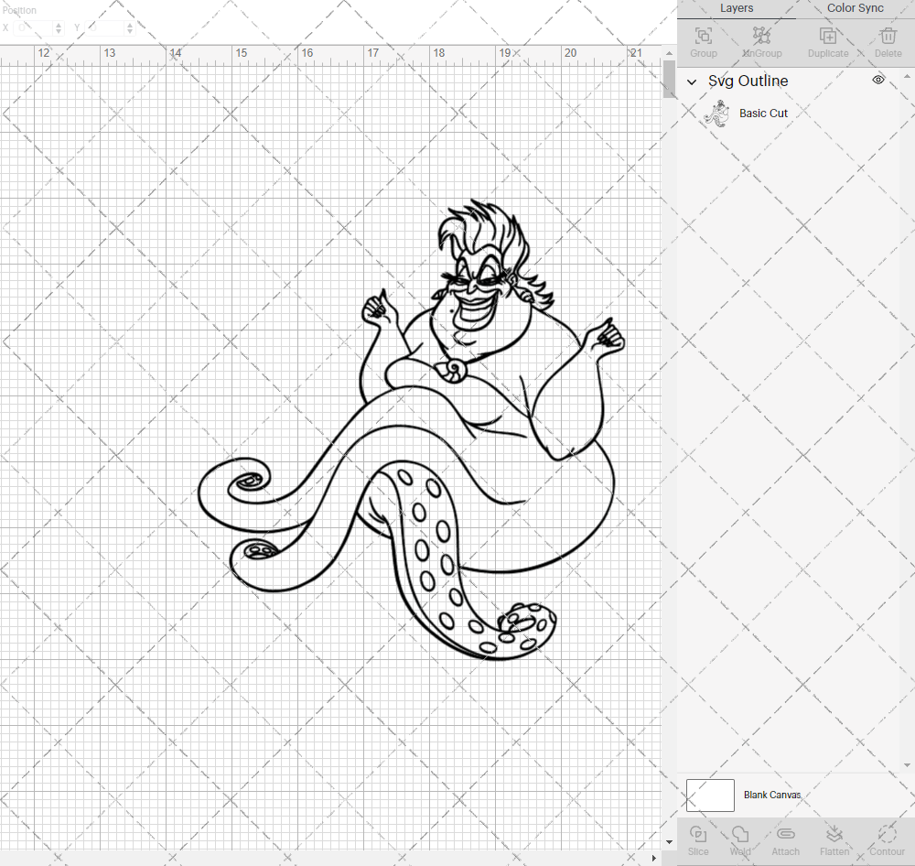Viewport: 915px width, 866px height.
Task: Switch to the Layers tab
Action: click(736, 8)
